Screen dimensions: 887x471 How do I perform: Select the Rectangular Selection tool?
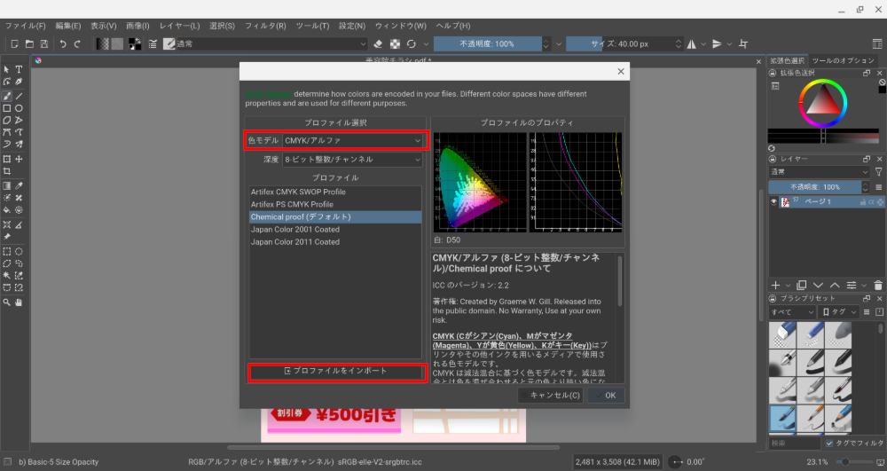pos(7,251)
